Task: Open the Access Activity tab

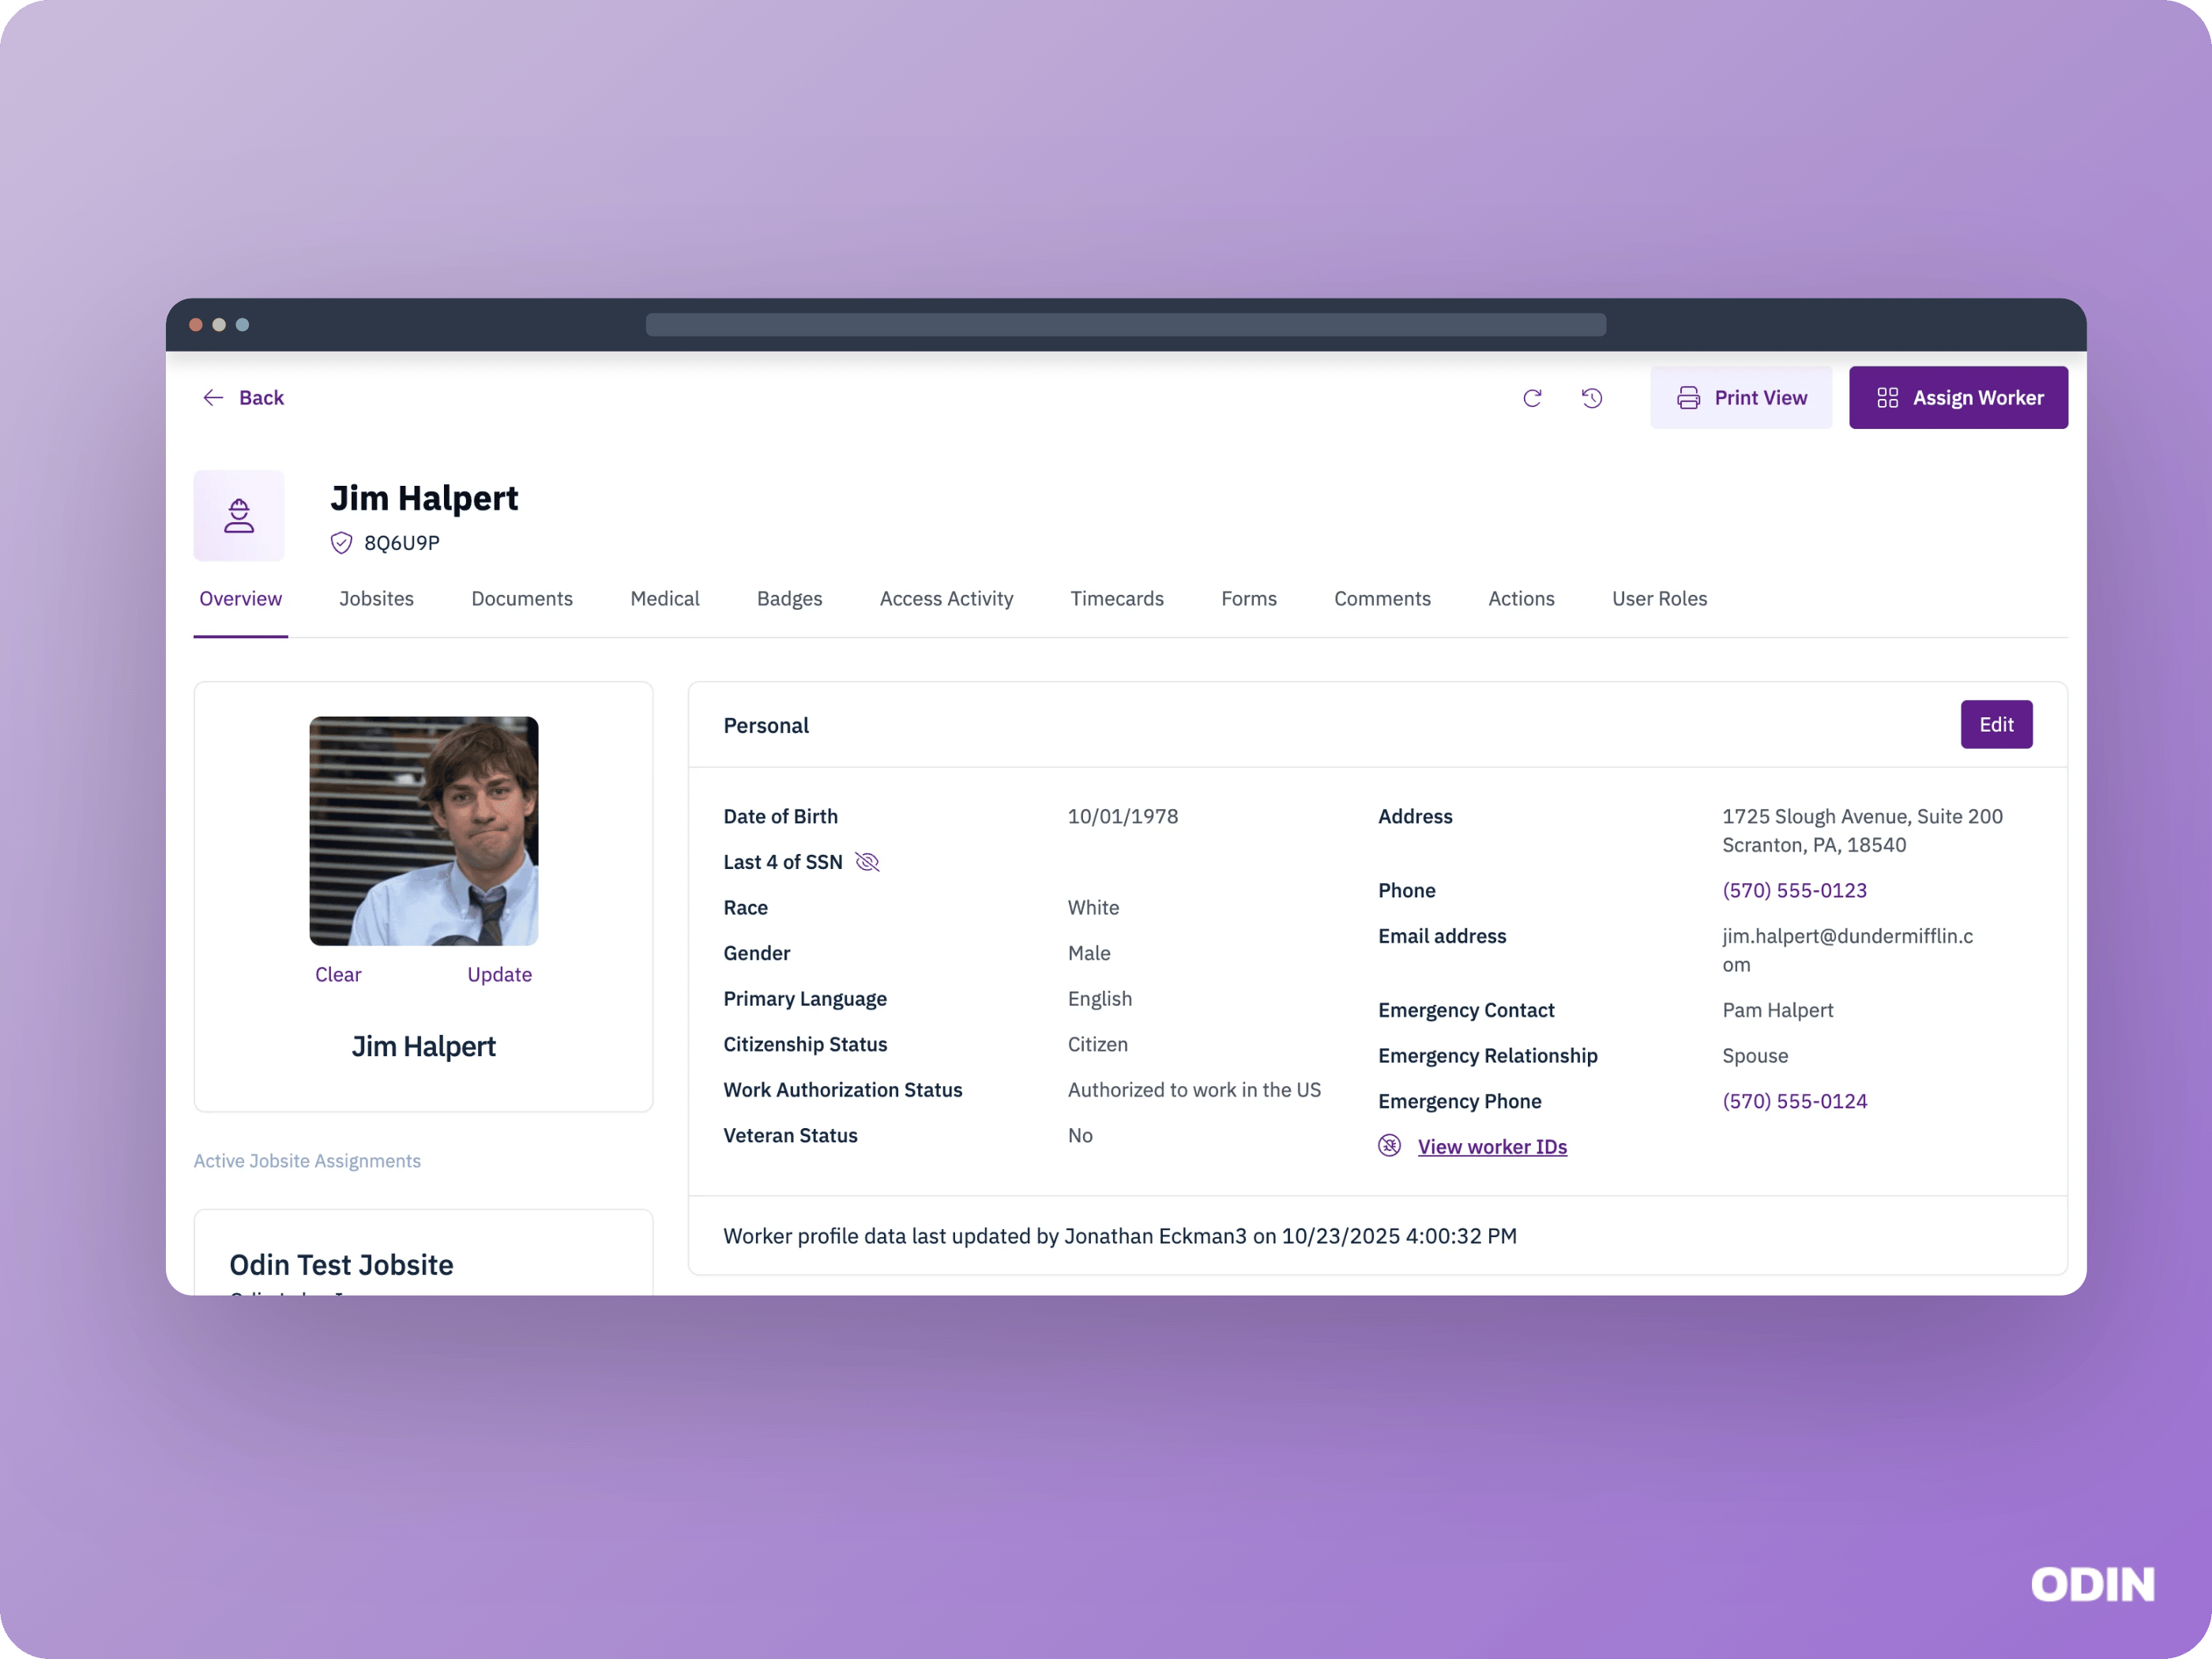Action: click(x=946, y=599)
